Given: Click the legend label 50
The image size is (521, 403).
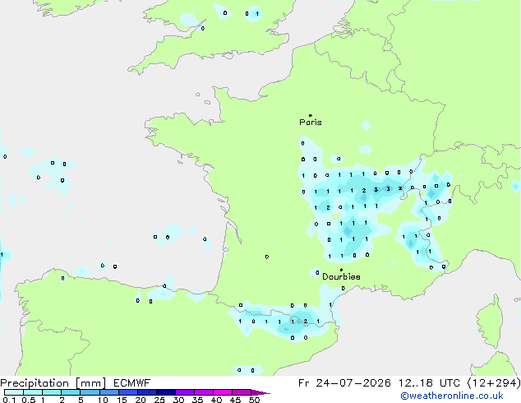Looking at the screenshot, I should tap(254, 400).
